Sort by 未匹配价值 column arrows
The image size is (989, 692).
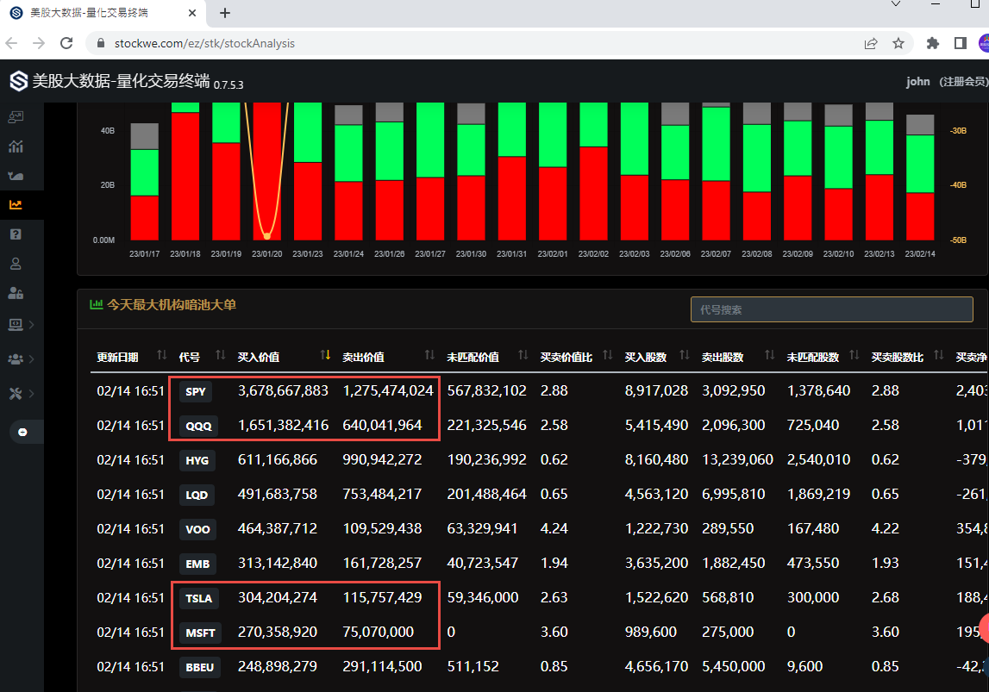(x=523, y=355)
